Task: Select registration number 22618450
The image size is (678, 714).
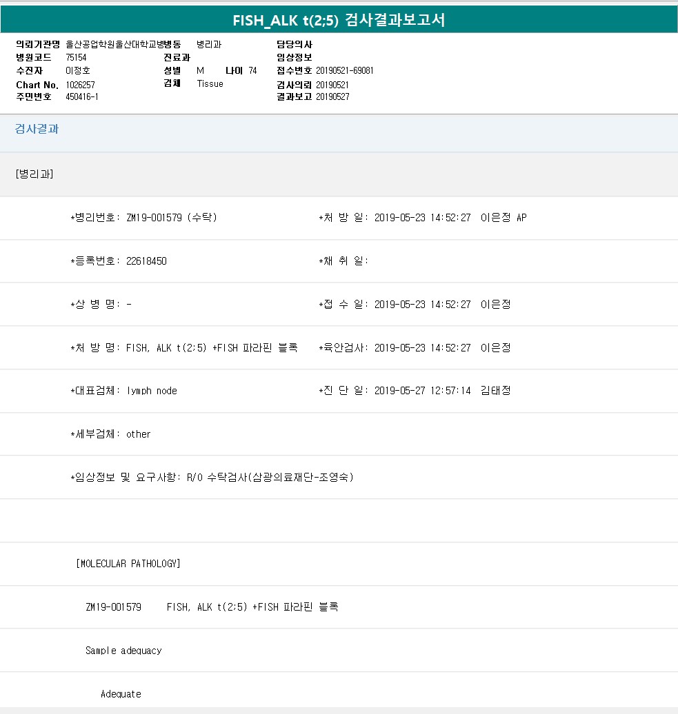Action: (146, 261)
